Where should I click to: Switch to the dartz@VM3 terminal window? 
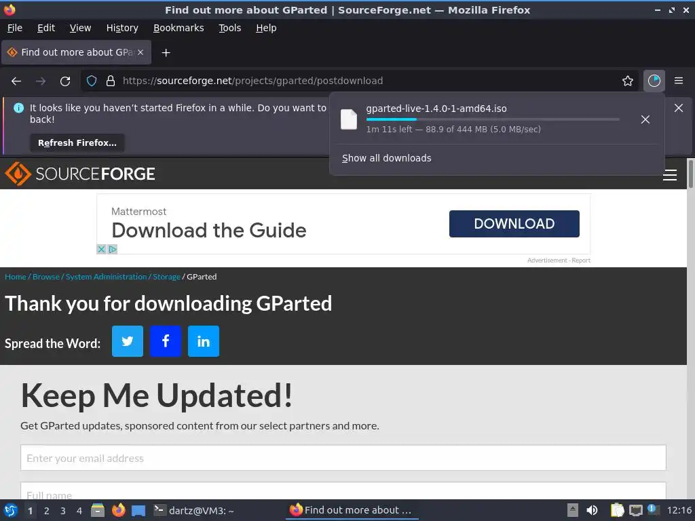click(x=193, y=511)
